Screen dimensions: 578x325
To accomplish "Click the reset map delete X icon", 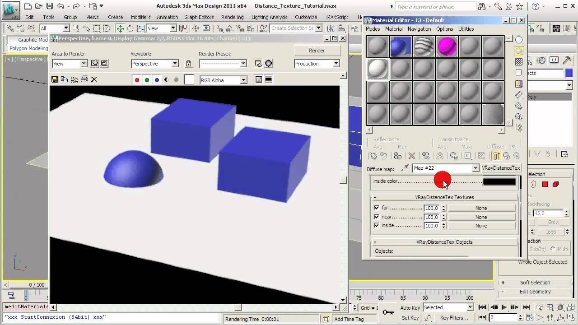I will click(x=411, y=156).
